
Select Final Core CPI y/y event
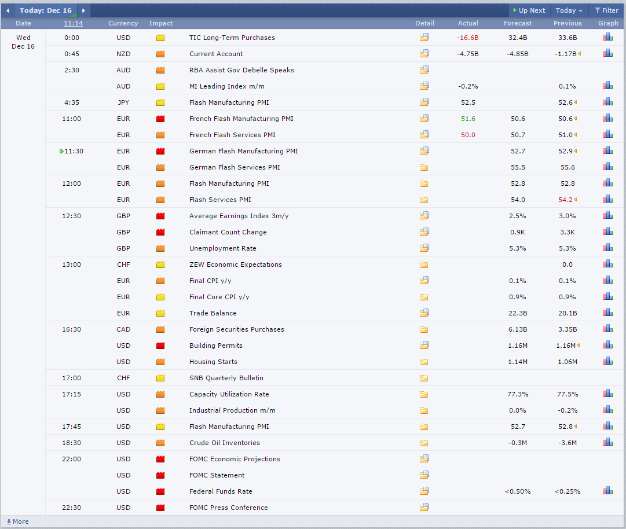point(219,297)
